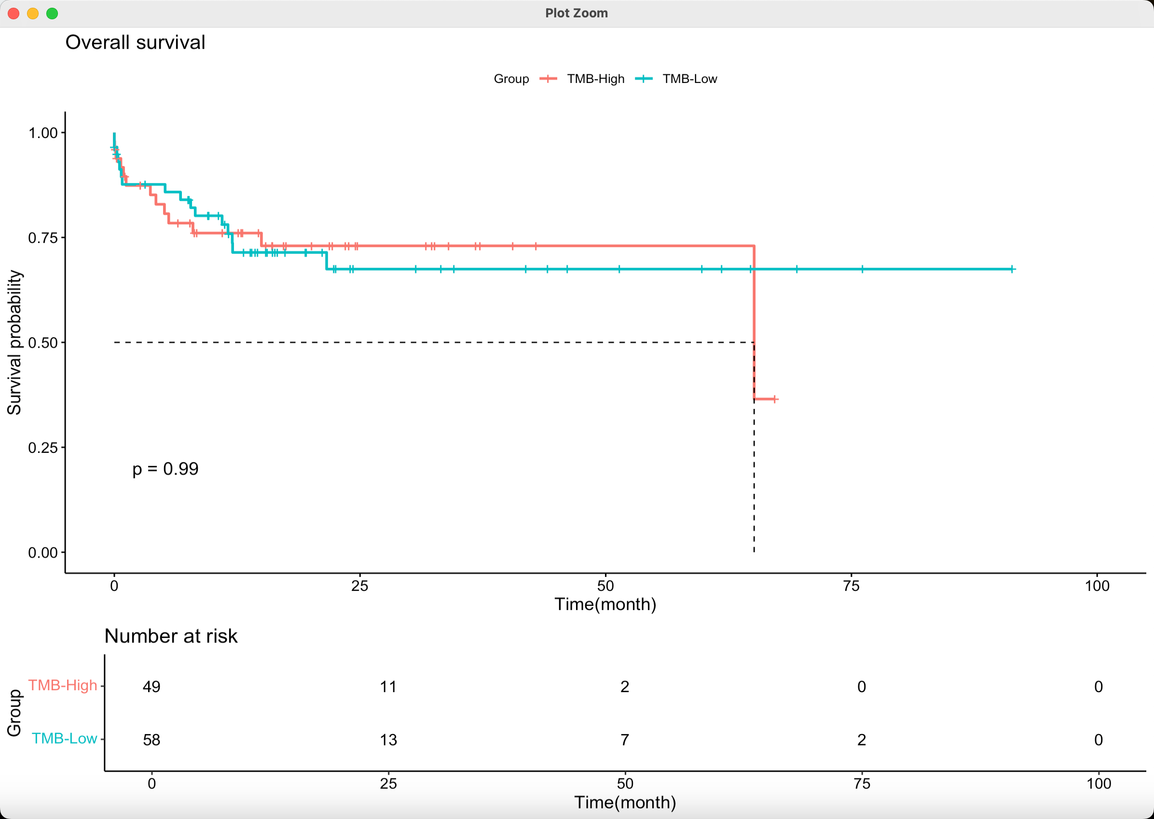This screenshot has width=1154, height=819.
Task: Click the Number at risk heading
Action: (x=170, y=636)
